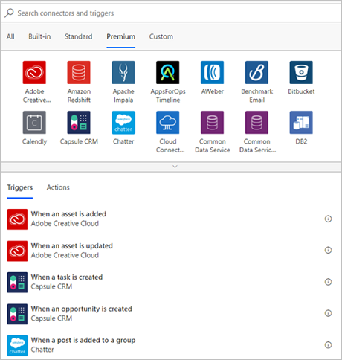Open the Custom connectors tab
This screenshot has width=342, height=360.
[161, 36]
